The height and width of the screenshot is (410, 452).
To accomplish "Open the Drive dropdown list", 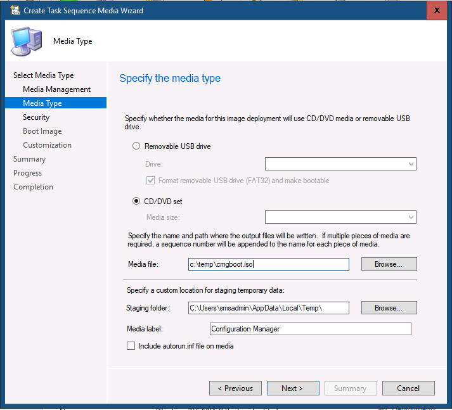I will tap(340, 163).
